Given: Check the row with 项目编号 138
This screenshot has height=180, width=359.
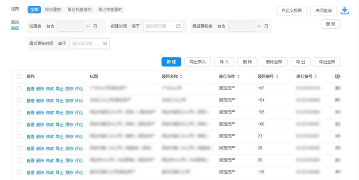Looking at the screenshot, I should coord(19,172).
